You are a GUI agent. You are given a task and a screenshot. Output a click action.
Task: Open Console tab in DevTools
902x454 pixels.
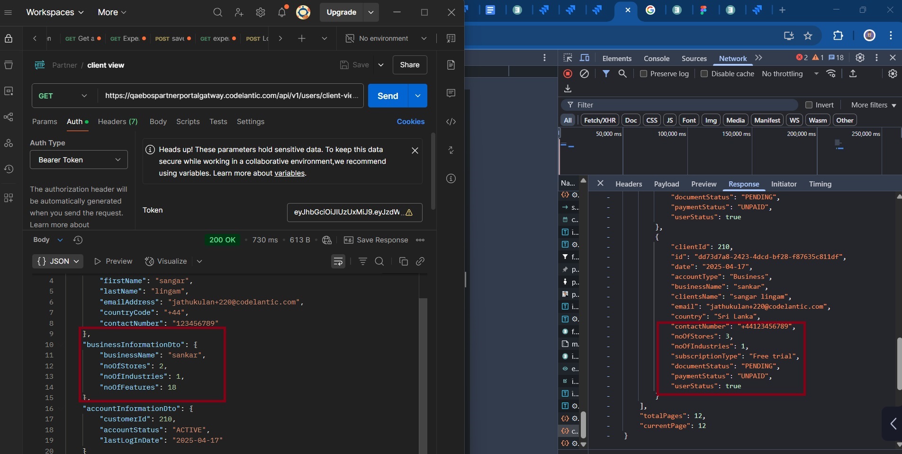pos(657,58)
